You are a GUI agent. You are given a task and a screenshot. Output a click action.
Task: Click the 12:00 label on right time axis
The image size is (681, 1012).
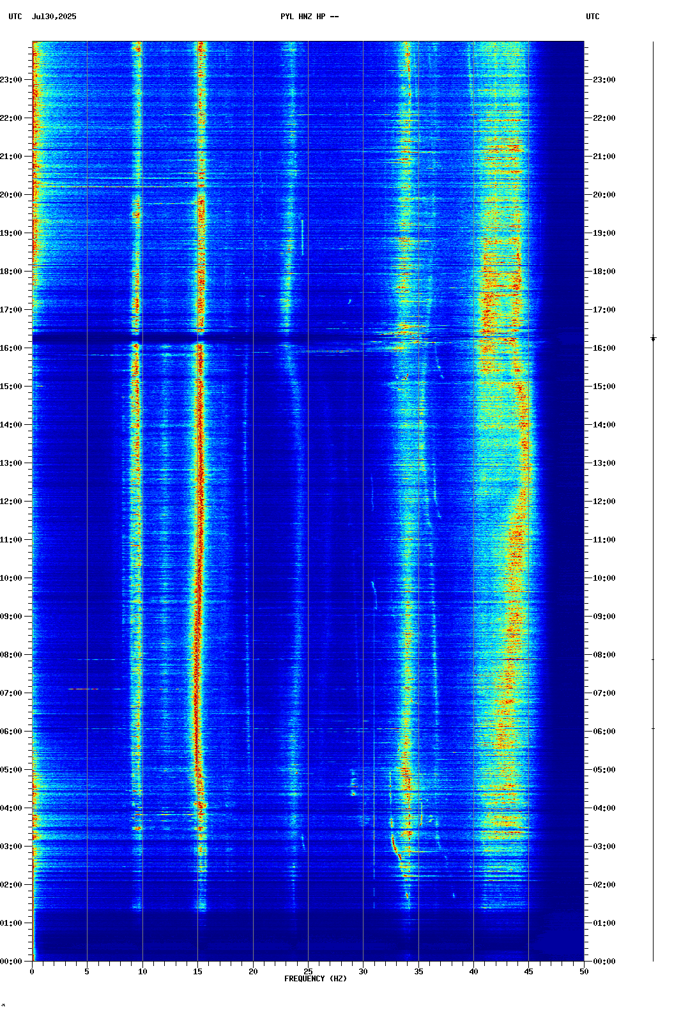click(x=604, y=502)
